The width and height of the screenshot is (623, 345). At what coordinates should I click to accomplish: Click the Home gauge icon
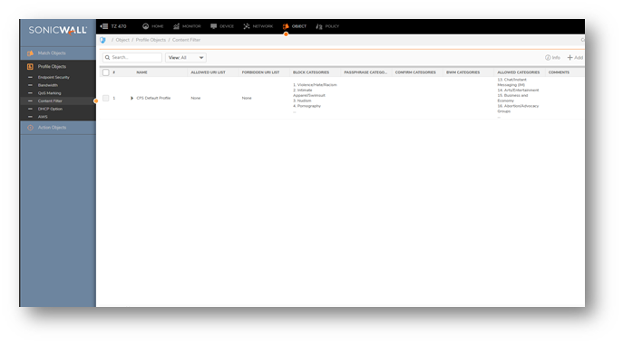coord(145,26)
